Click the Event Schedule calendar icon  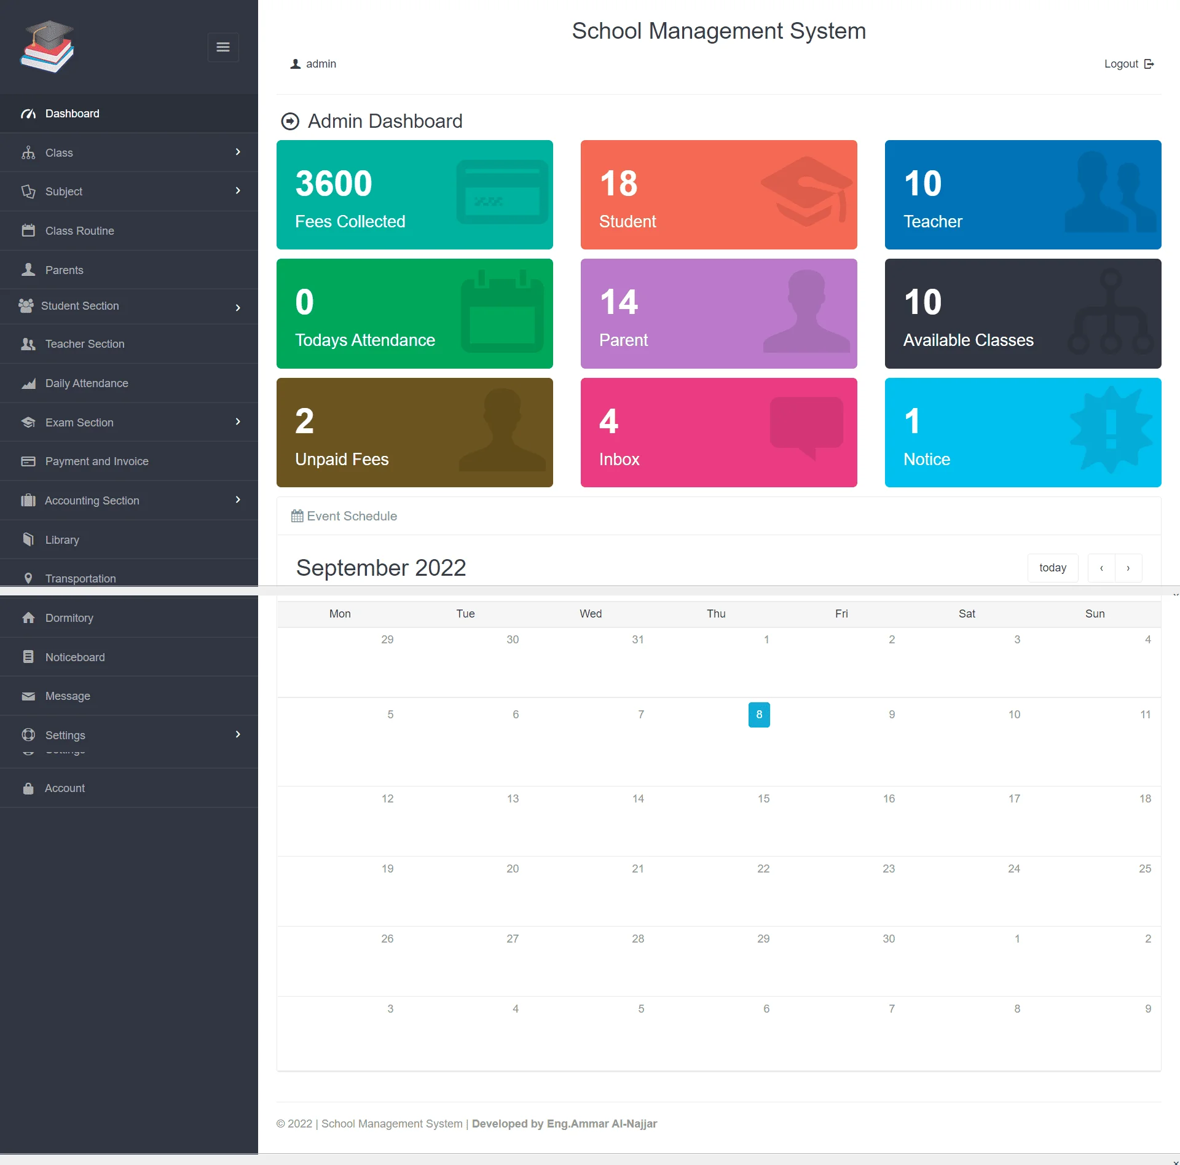click(297, 516)
